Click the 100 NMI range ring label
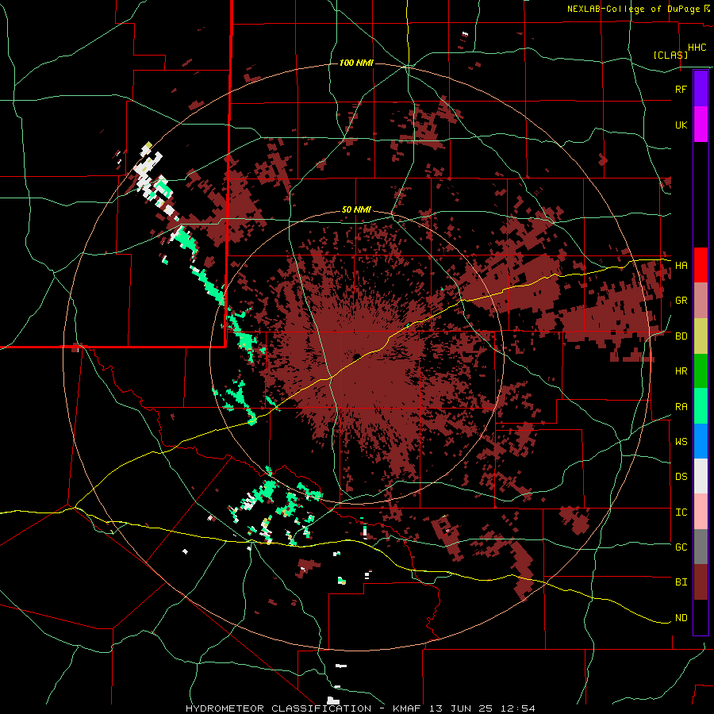Image resolution: width=714 pixels, height=714 pixels. 356,63
